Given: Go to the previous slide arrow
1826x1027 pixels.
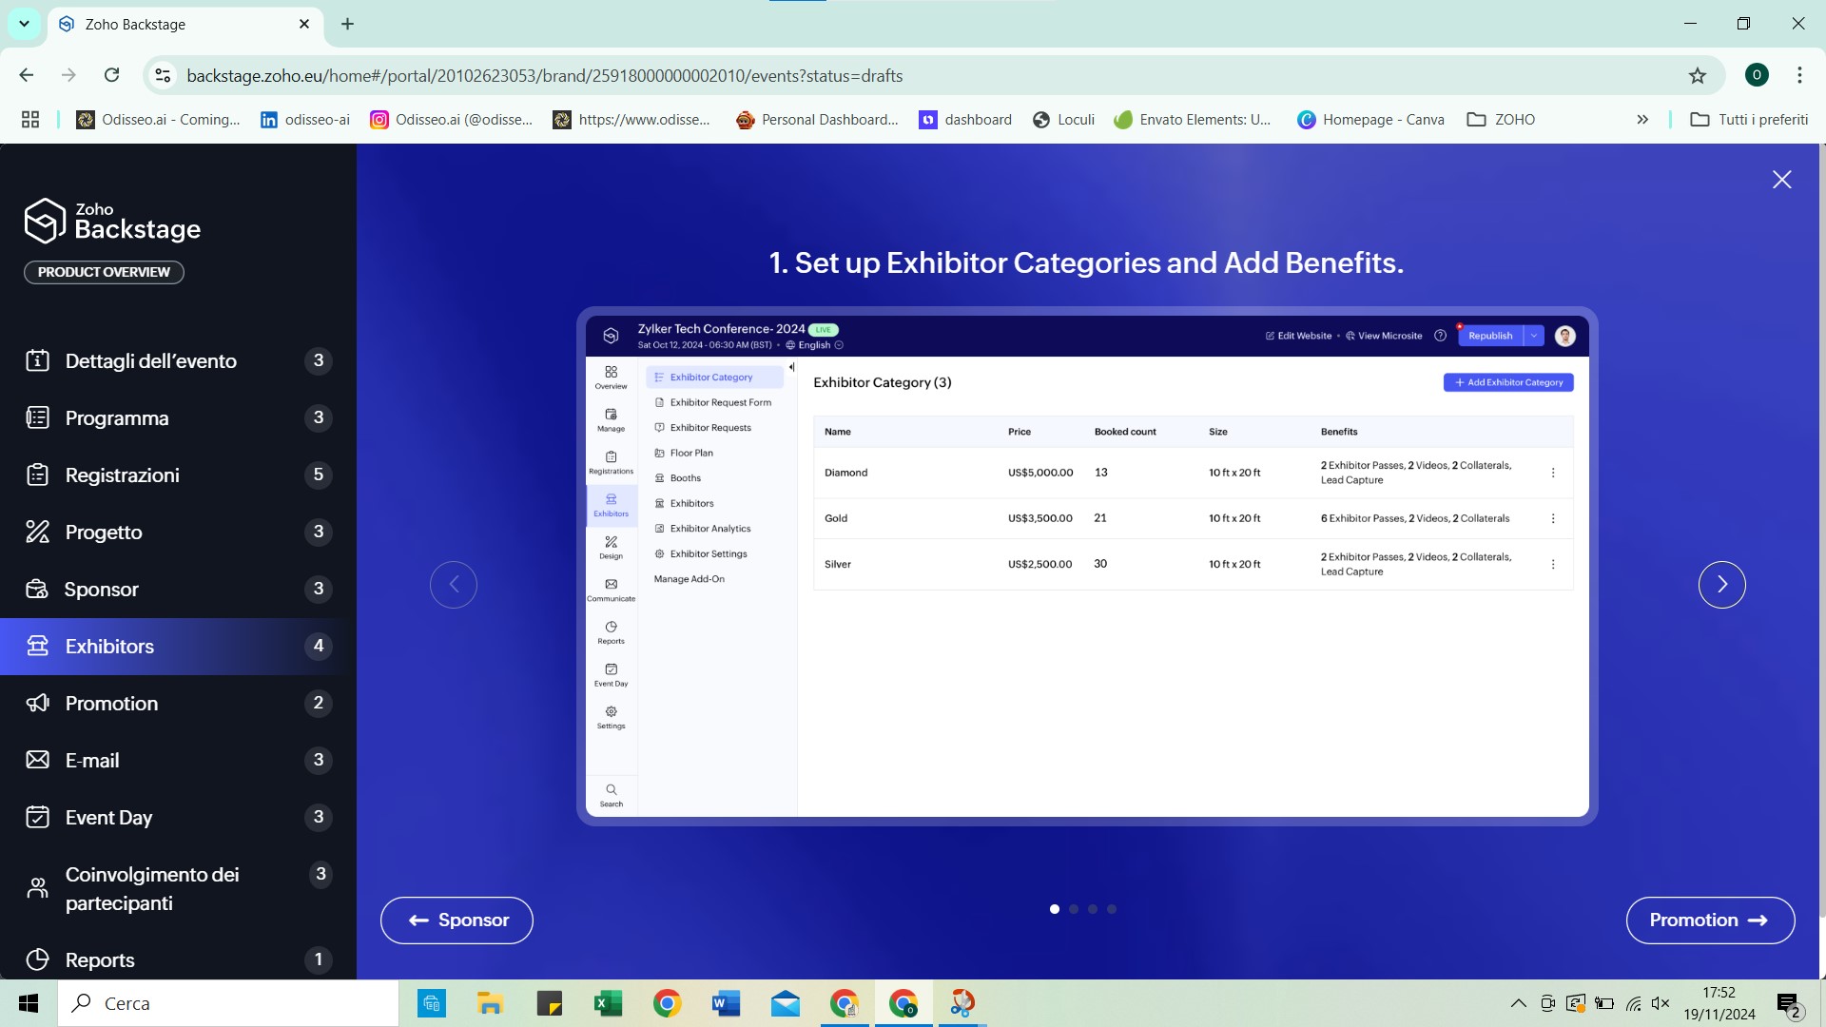Looking at the screenshot, I should [x=454, y=584].
